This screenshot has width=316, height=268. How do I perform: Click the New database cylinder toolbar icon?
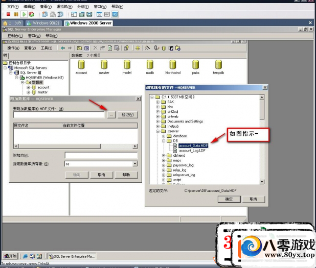164,48
